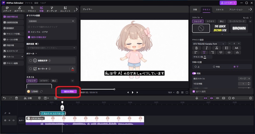Viewport: 255px width, 134px height.
Task: Take a snapshot of the player
Action: click(178, 92)
